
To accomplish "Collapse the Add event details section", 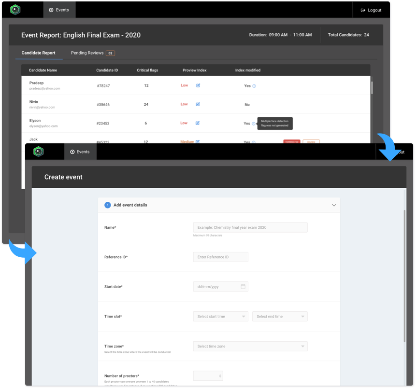I will [x=334, y=205].
